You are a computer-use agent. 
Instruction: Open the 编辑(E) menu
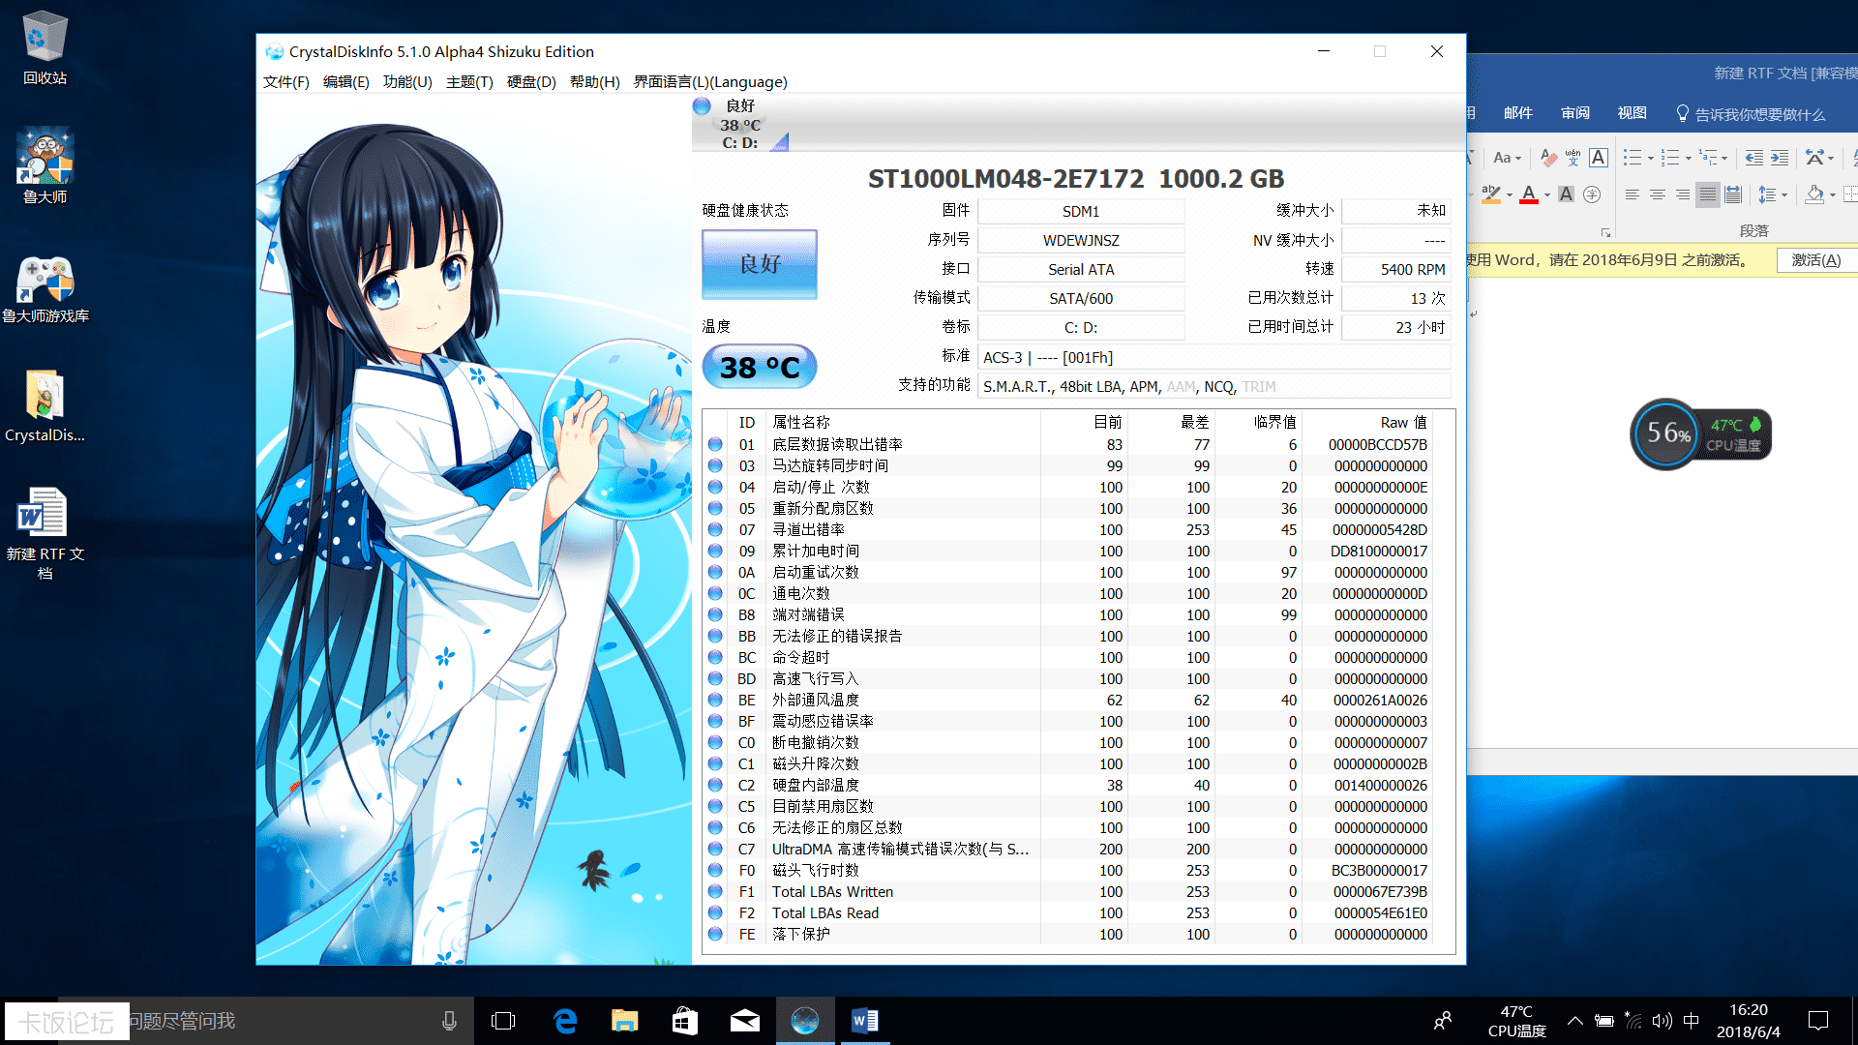(x=345, y=82)
